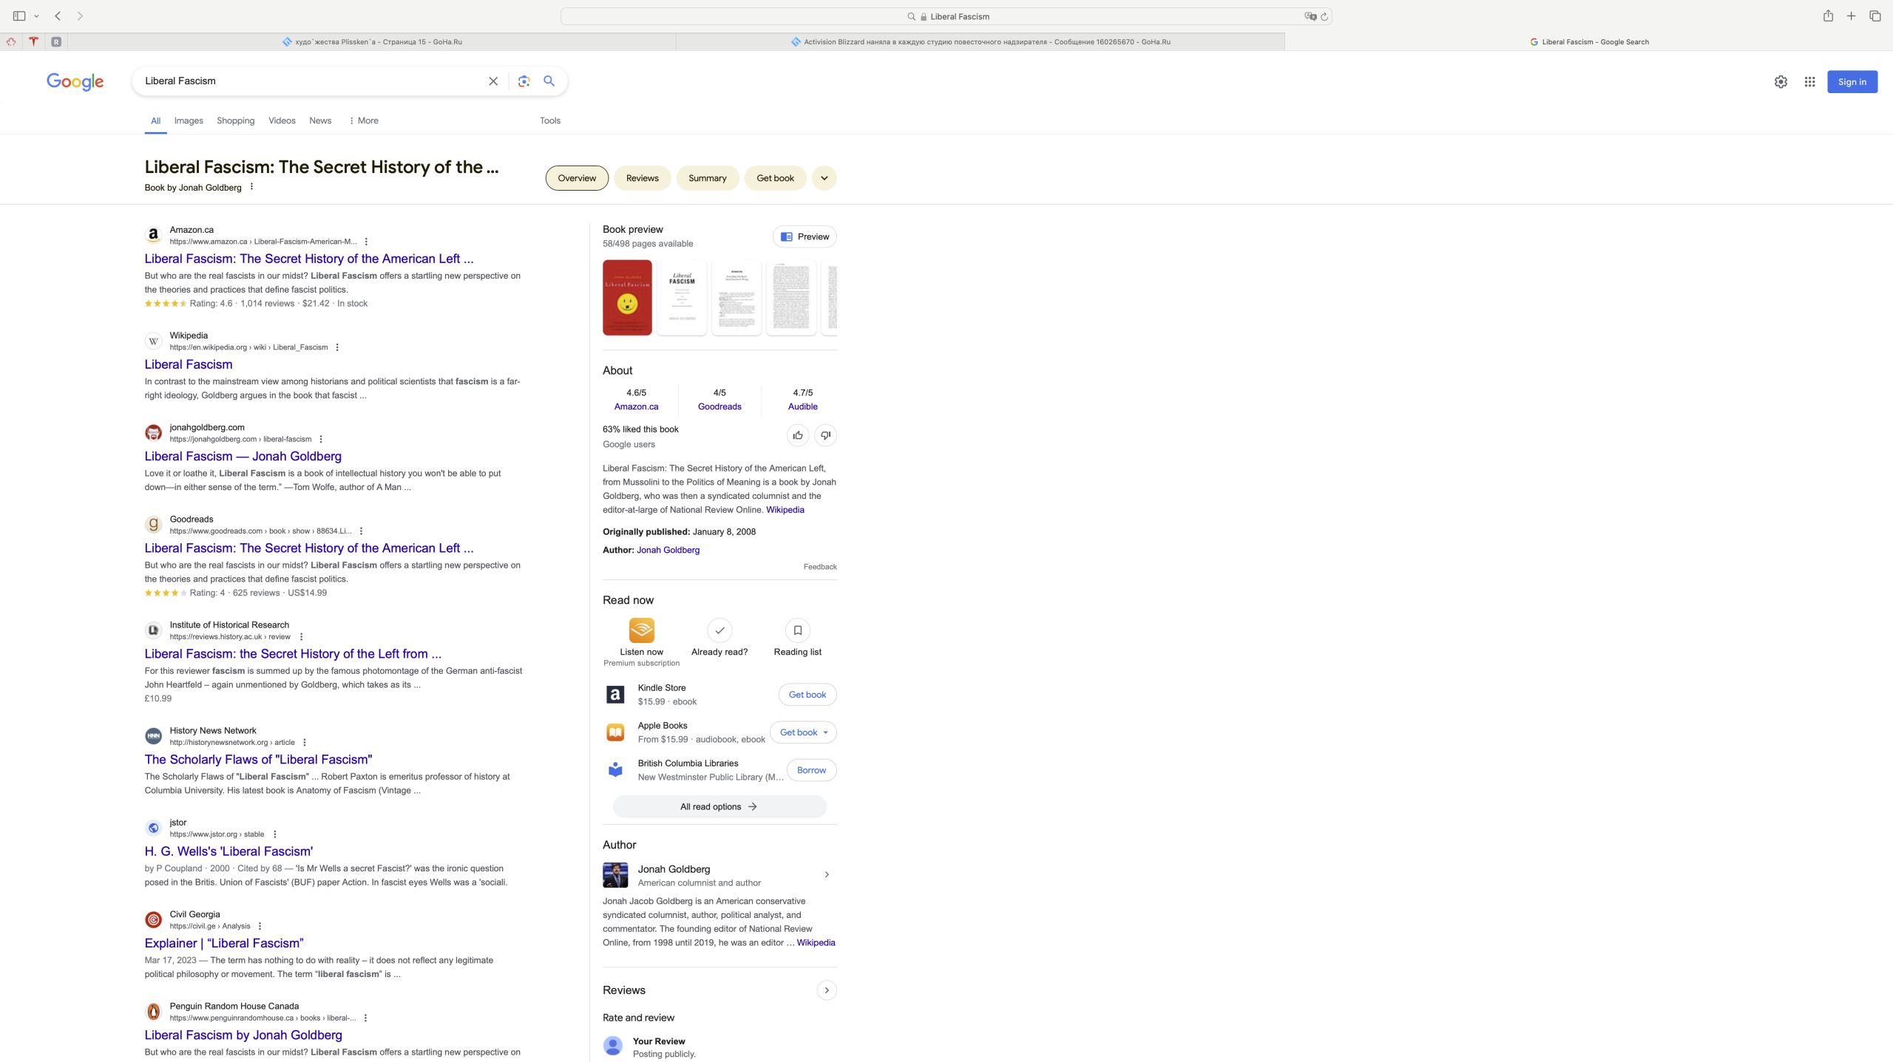Open the title page preview thumbnail
1893x1062 pixels.
pyautogui.click(x=682, y=298)
